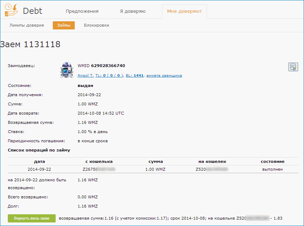The image size is (304, 226).
Task: Select the Мне доверяют tab
Action: 184,11
